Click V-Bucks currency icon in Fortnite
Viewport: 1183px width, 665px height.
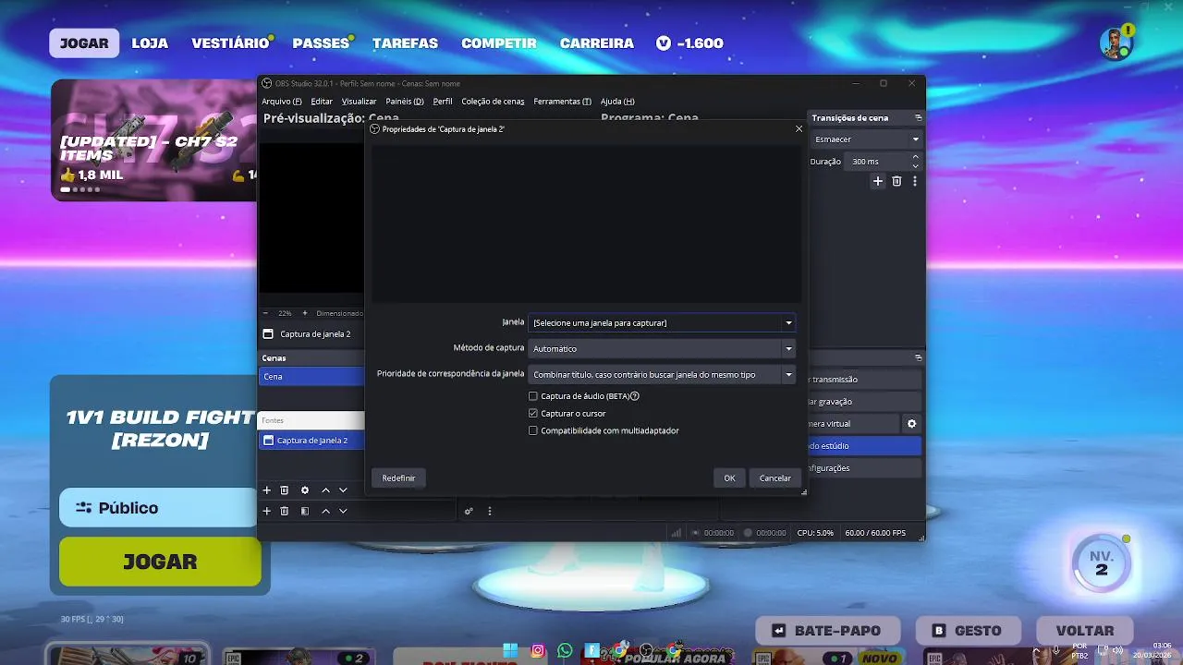point(664,43)
